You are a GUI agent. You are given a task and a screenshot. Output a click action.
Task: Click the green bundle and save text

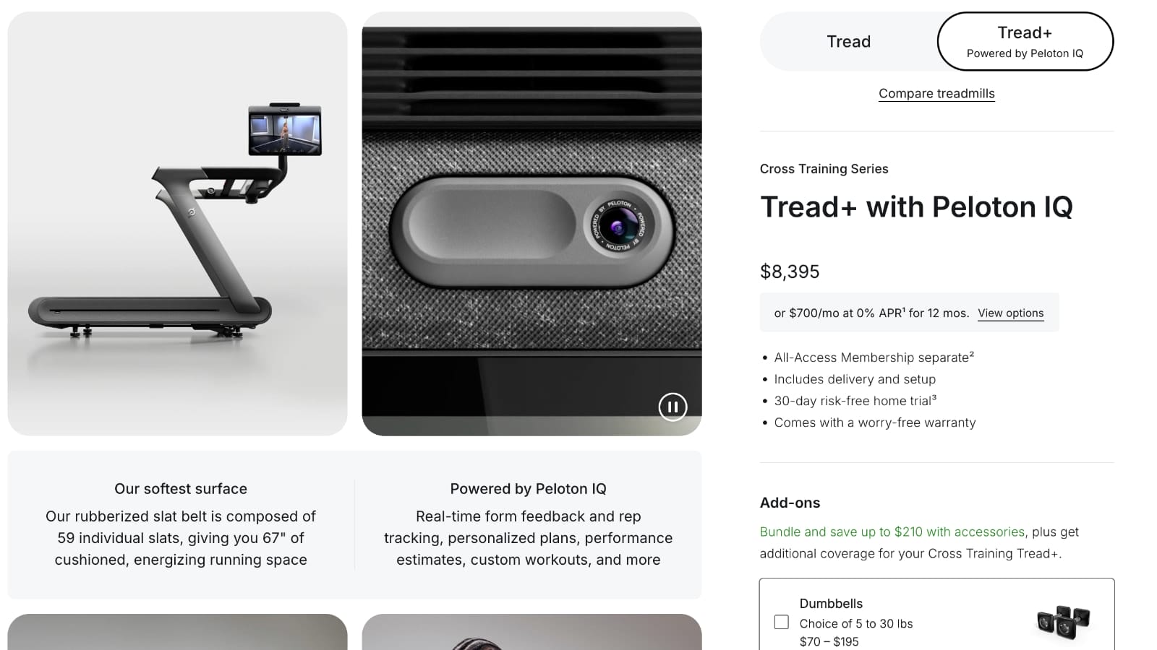tap(892, 532)
